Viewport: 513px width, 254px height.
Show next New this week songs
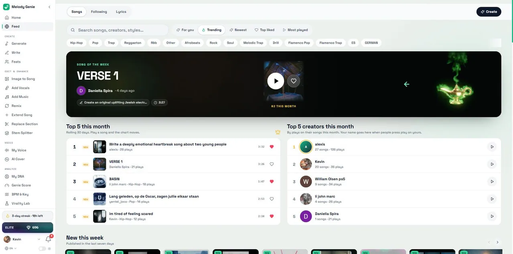coord(497,242)
